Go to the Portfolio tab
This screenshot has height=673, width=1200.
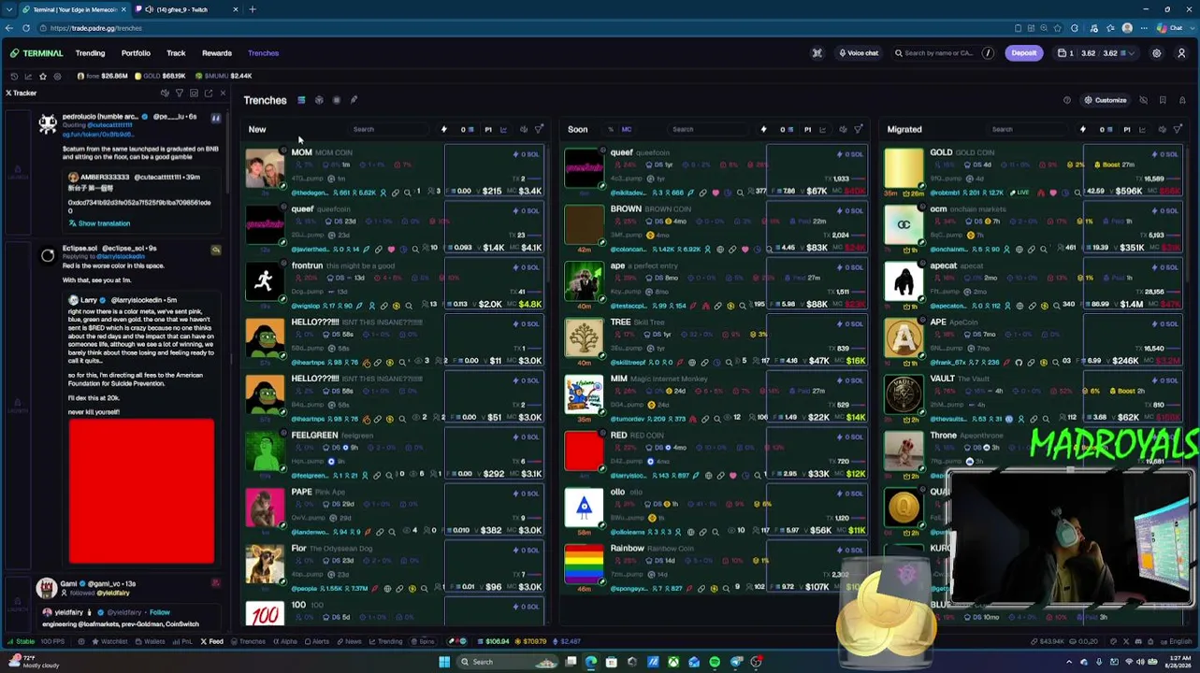136,53
